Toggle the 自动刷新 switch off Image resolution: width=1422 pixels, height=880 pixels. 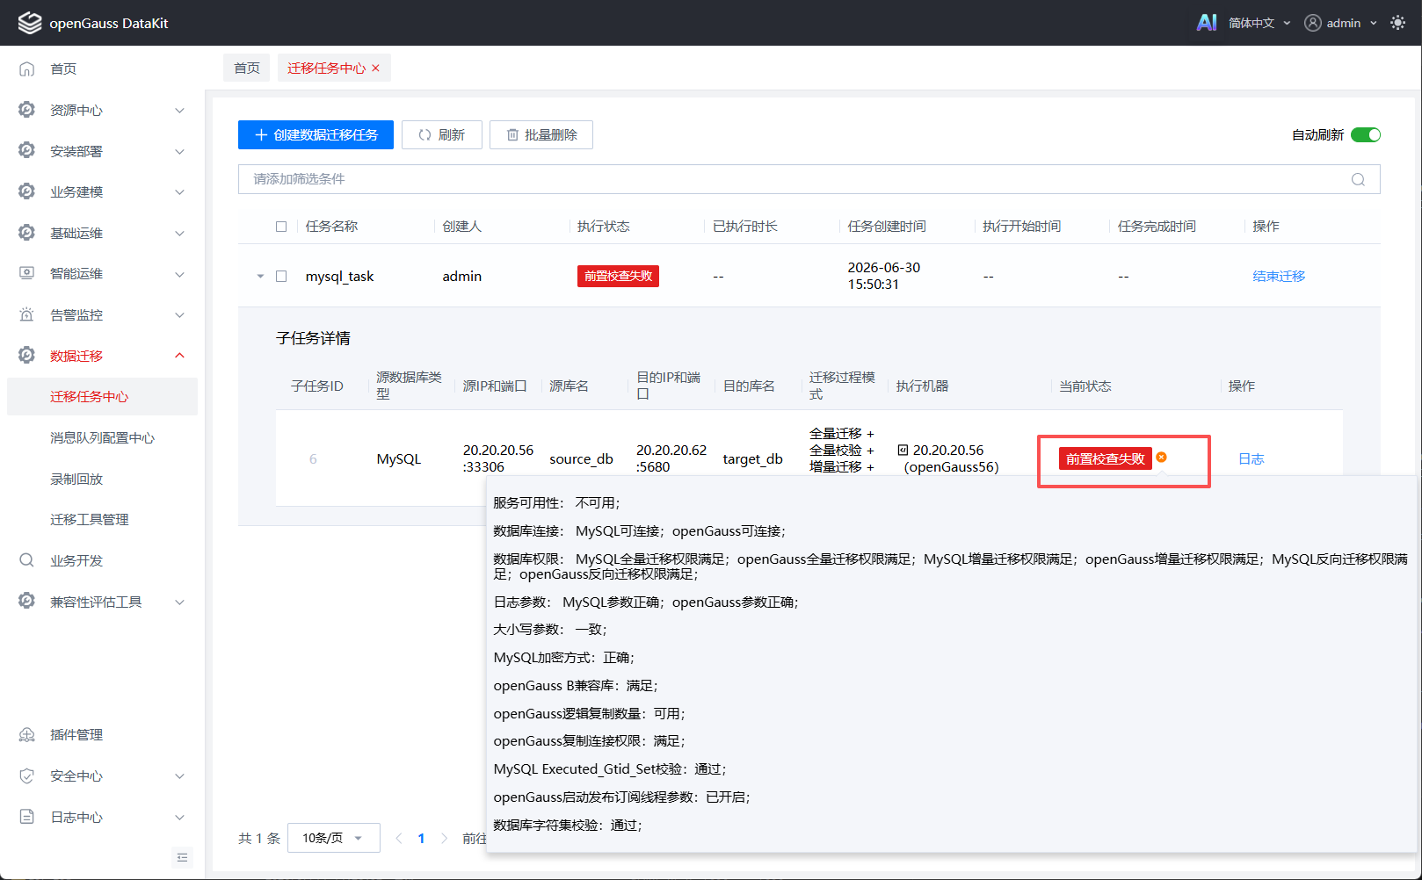click(1366, 134)
